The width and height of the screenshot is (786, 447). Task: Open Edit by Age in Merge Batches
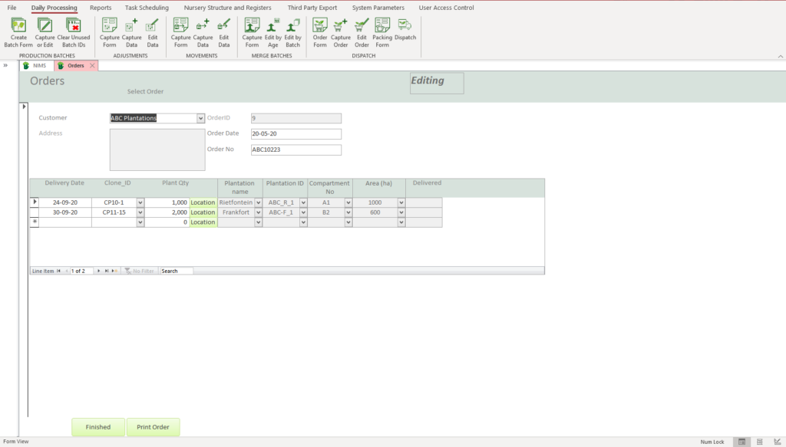[x=272, y=32]
